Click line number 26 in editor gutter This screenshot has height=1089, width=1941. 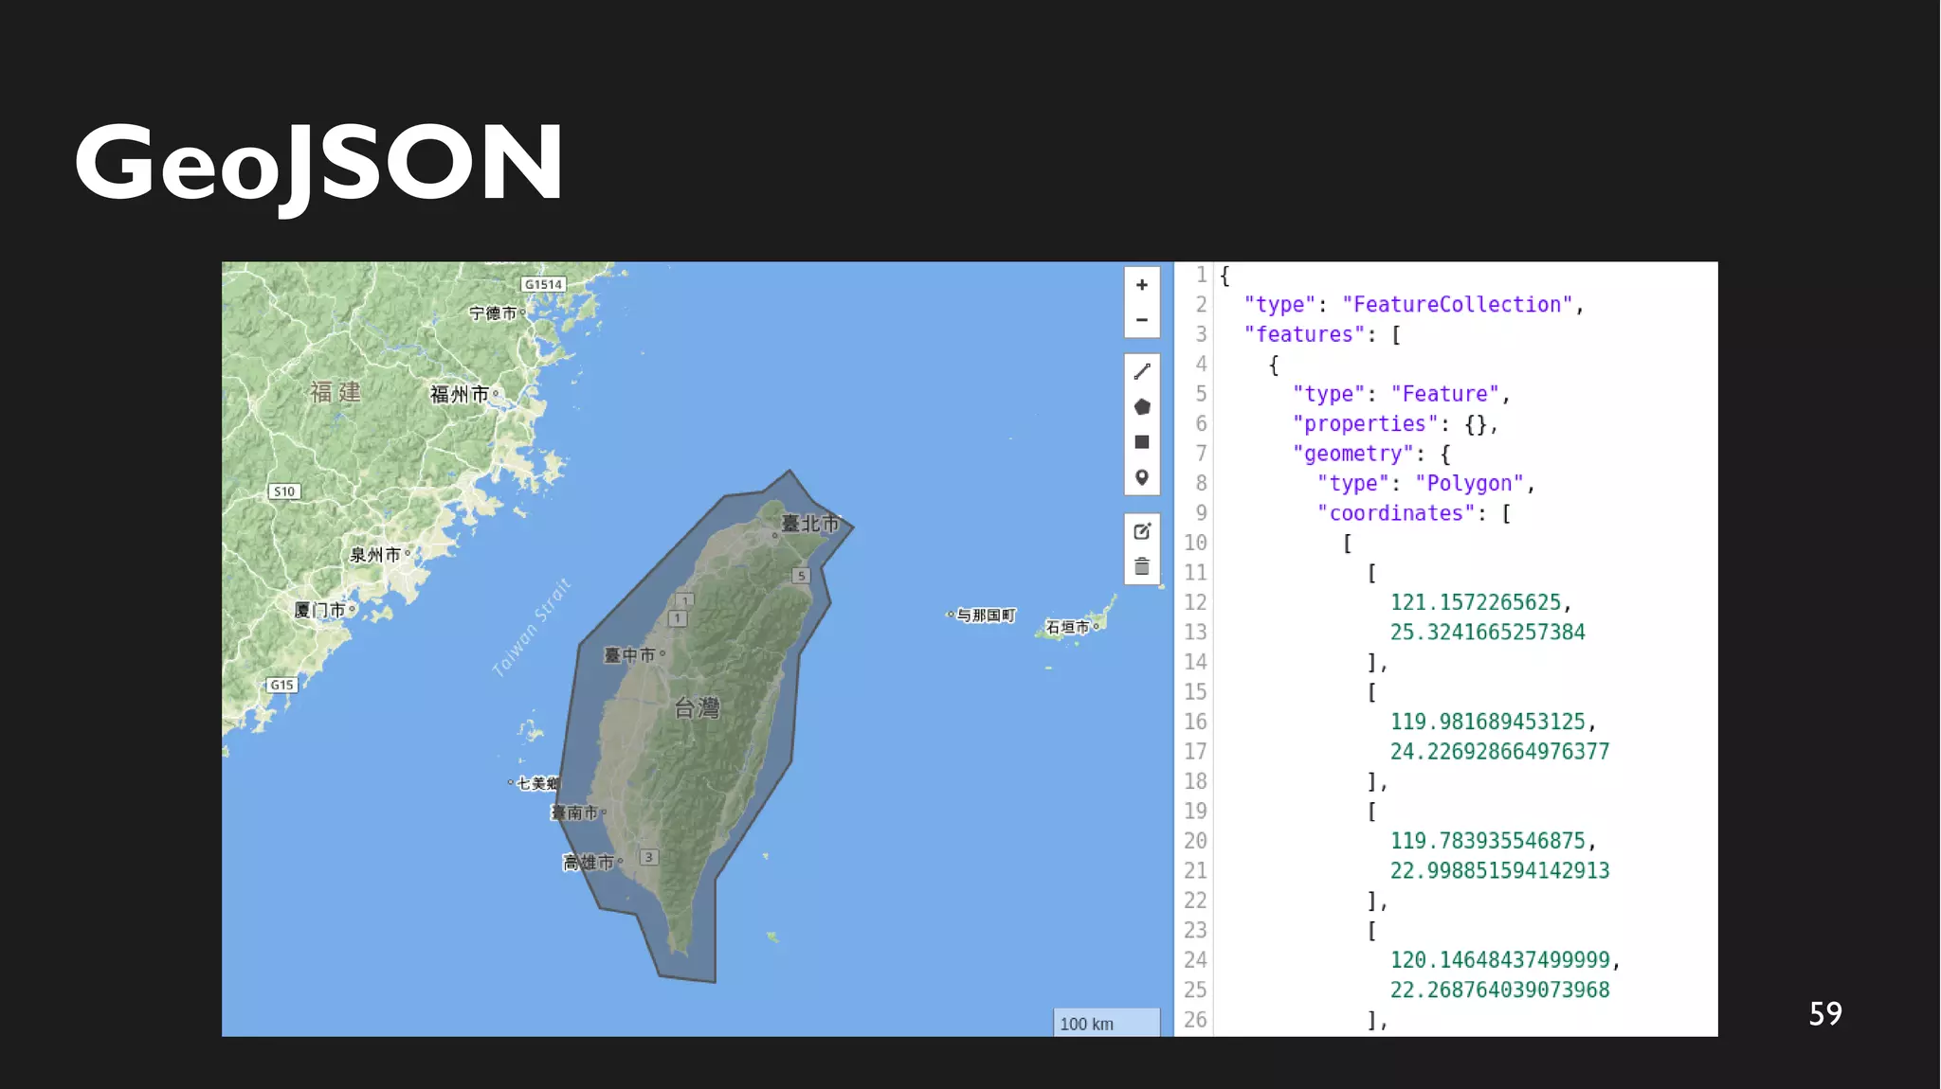(1195, 1020)
